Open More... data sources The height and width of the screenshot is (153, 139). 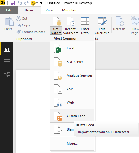tap(72, 143)
